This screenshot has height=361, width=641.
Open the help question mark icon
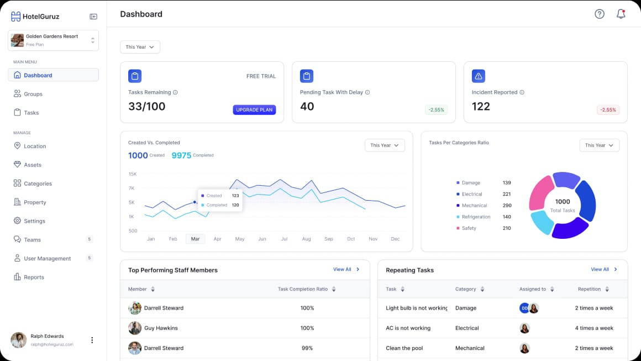click(x=600, y=14)
